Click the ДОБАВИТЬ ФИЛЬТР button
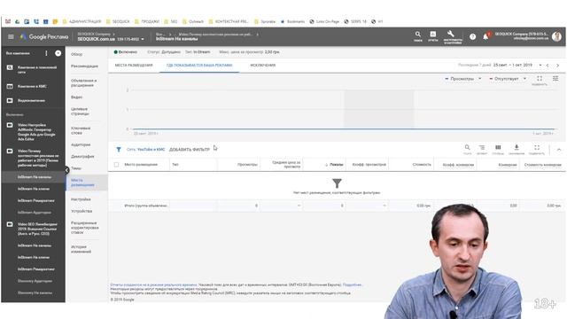 190,150
